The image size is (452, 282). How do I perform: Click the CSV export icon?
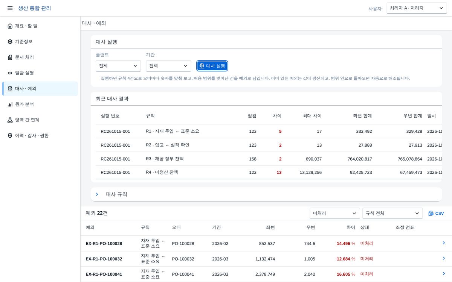coord(431,214)
